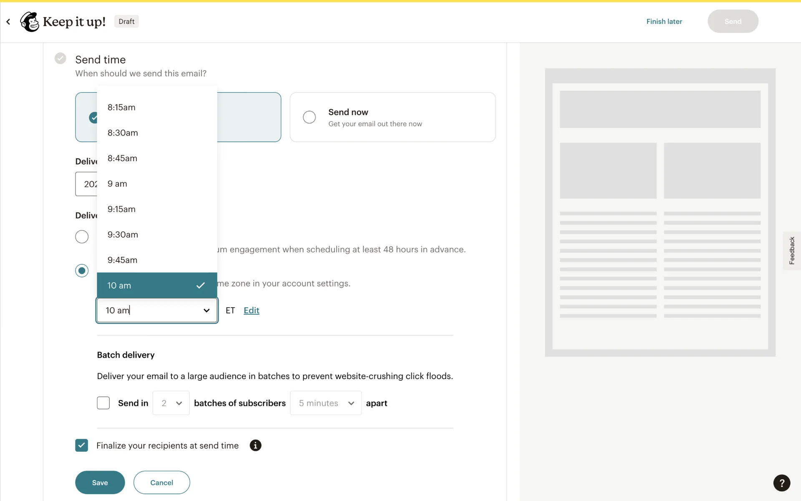Click the Mailchimp monkey logo
801x501 pixels.
pyautogui.click(x=30, y=22)
